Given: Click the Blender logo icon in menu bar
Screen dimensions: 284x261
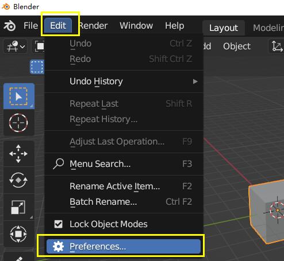Looking at the screenshot, I should [x=9, y=26].
